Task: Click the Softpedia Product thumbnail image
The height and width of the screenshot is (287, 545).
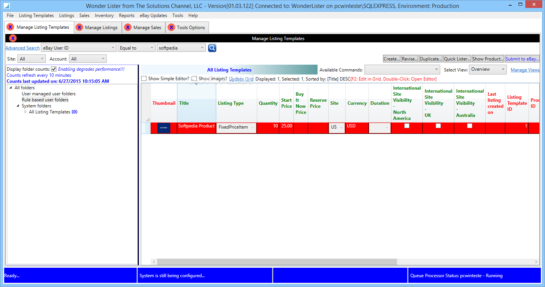Action: point(163,128)
